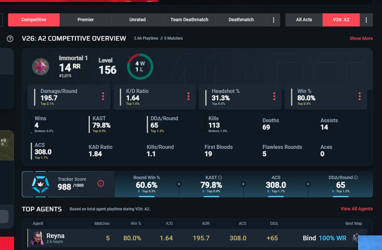Click the Kills/Round 1.1 stat
Viewport: 382px width, 250px height.
(x=160, y=150)
